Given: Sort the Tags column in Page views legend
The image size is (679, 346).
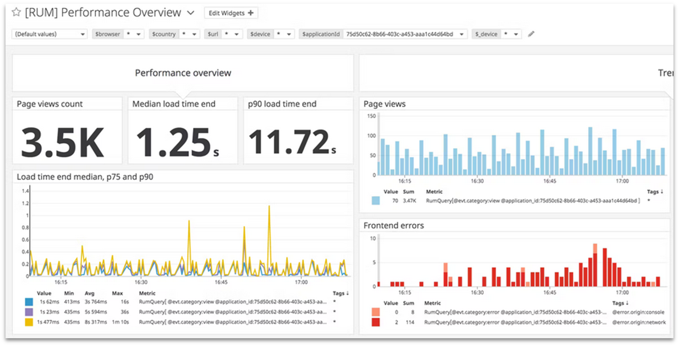Looking at the screenshot, I should click(x=655, y=192).
